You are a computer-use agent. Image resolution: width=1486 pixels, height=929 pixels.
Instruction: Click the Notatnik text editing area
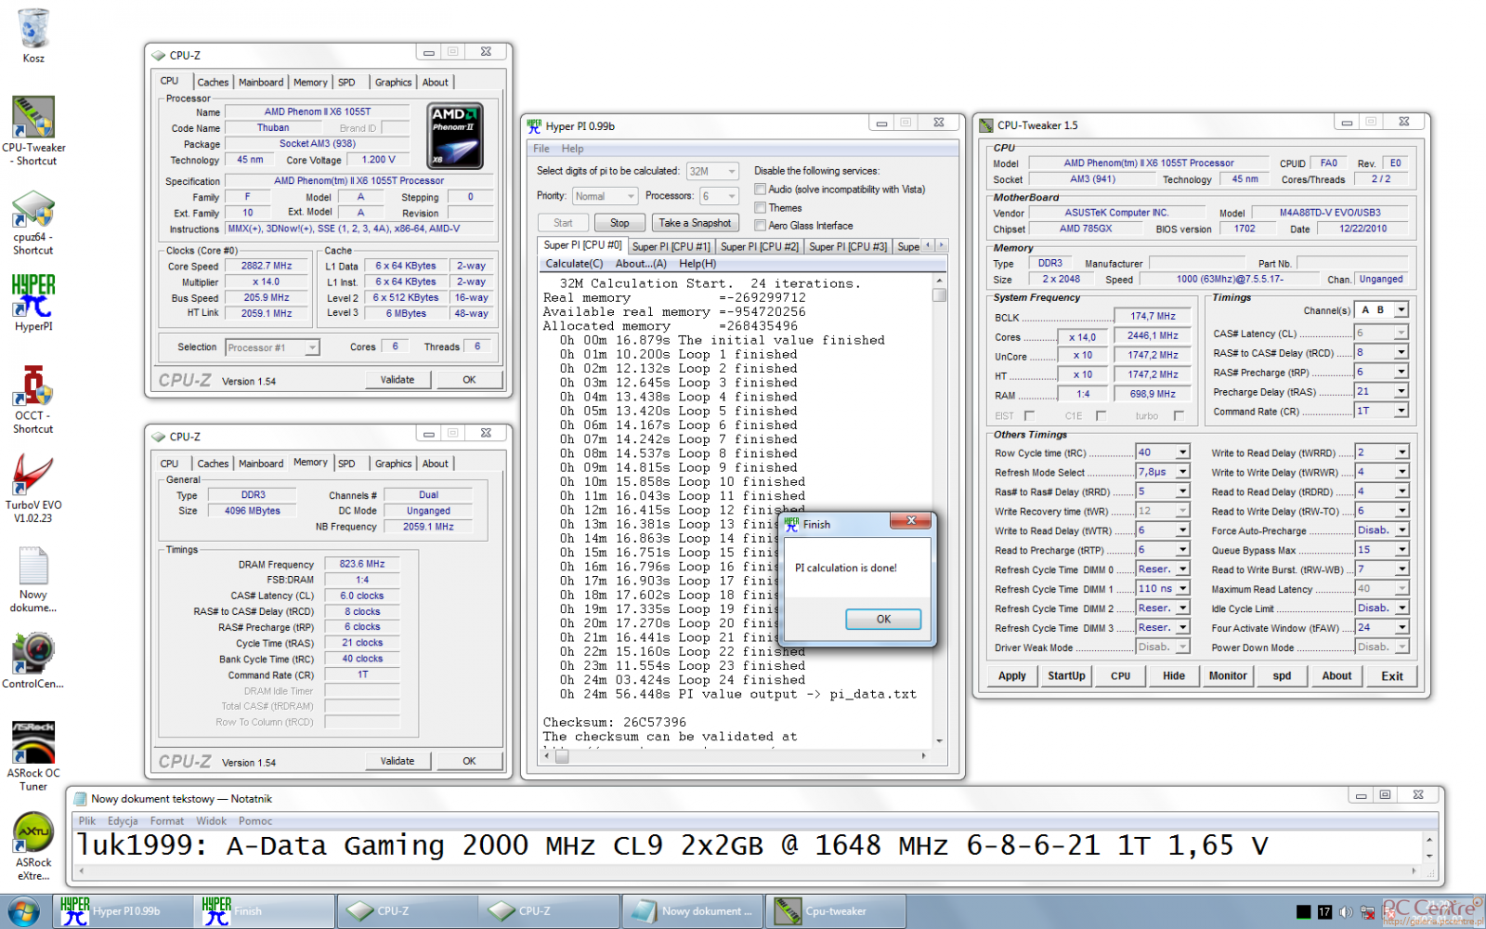tap(743, 845)
